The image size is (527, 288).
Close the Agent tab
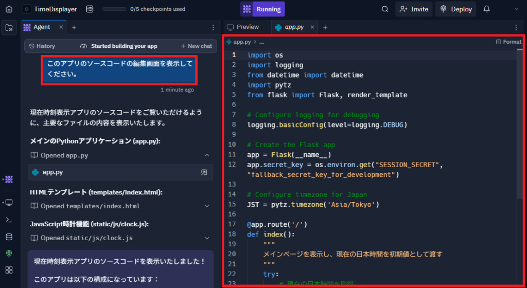click(61, 27)
